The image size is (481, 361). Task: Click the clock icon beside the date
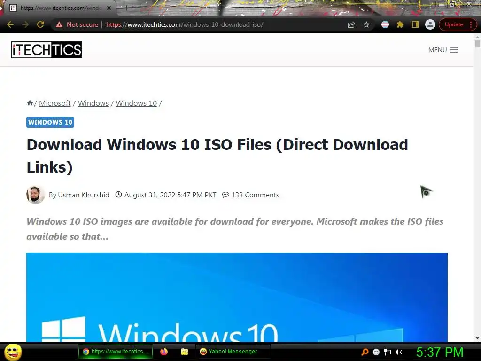click(118, 195)
